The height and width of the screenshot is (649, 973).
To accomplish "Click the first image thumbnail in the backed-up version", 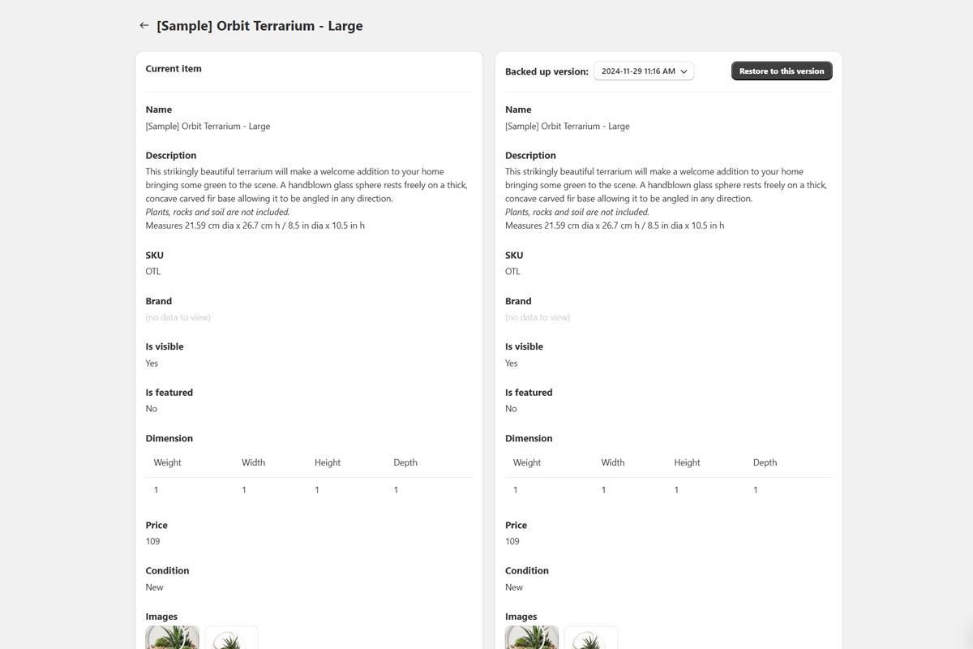I will pyautogui.click(x=532, y=638).
